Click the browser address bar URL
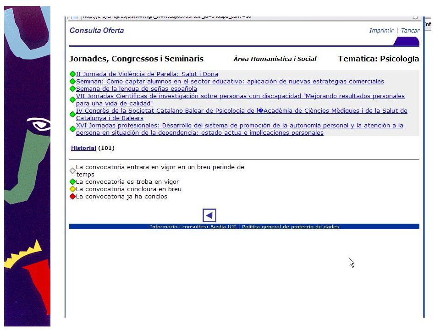Image resolution: width=440 pixels, height=330 pixels. [167, 17]
